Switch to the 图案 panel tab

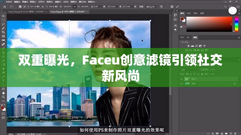pos(202,13)
